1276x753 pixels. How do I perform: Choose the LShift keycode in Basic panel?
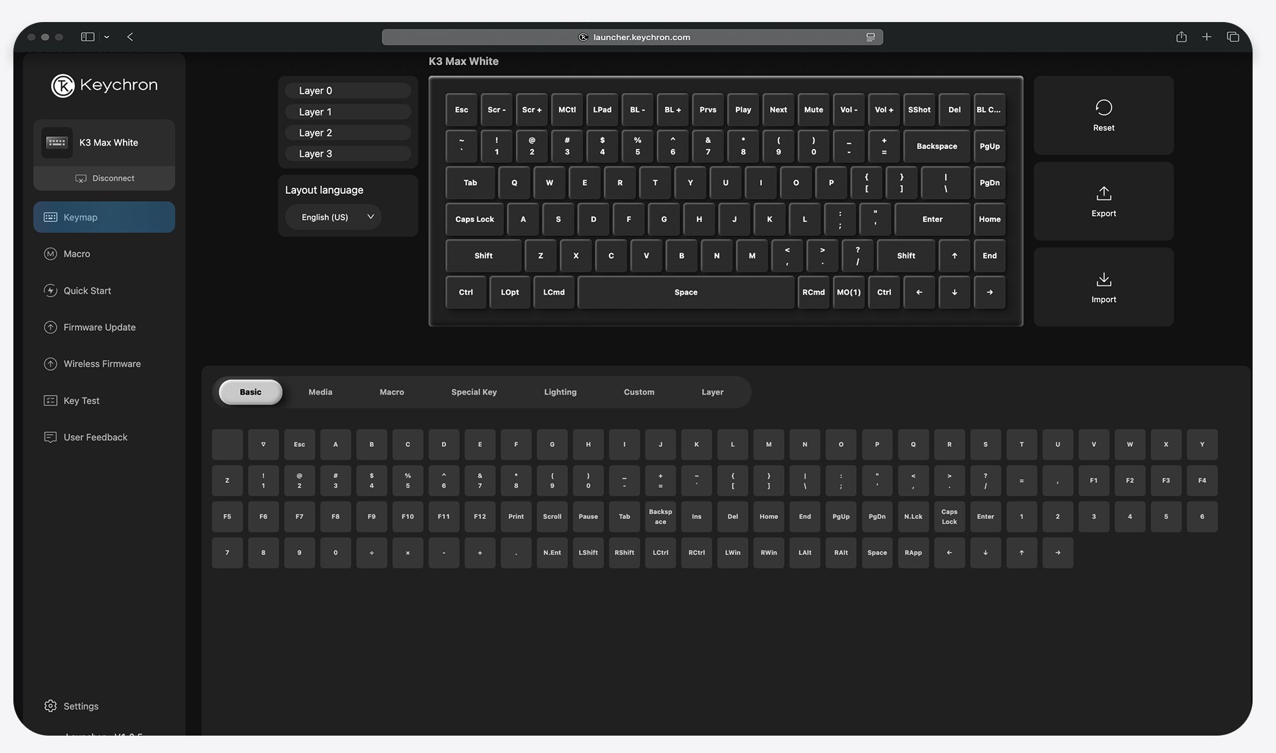[x=588, y=553]
